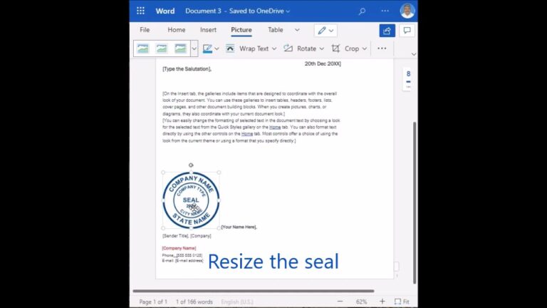Screen dimensions: 547x308
Task: Click the vertical scrollbar
Action: [x=415, y=202]
